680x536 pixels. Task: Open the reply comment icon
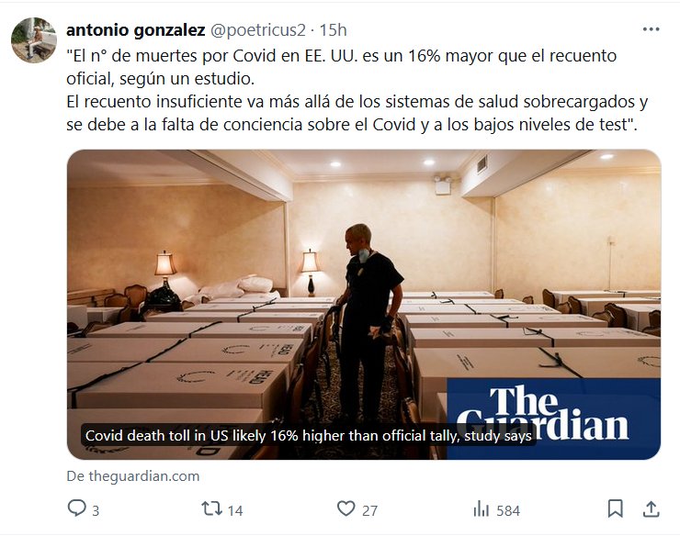pyautogui.click(x=77, y=508)
